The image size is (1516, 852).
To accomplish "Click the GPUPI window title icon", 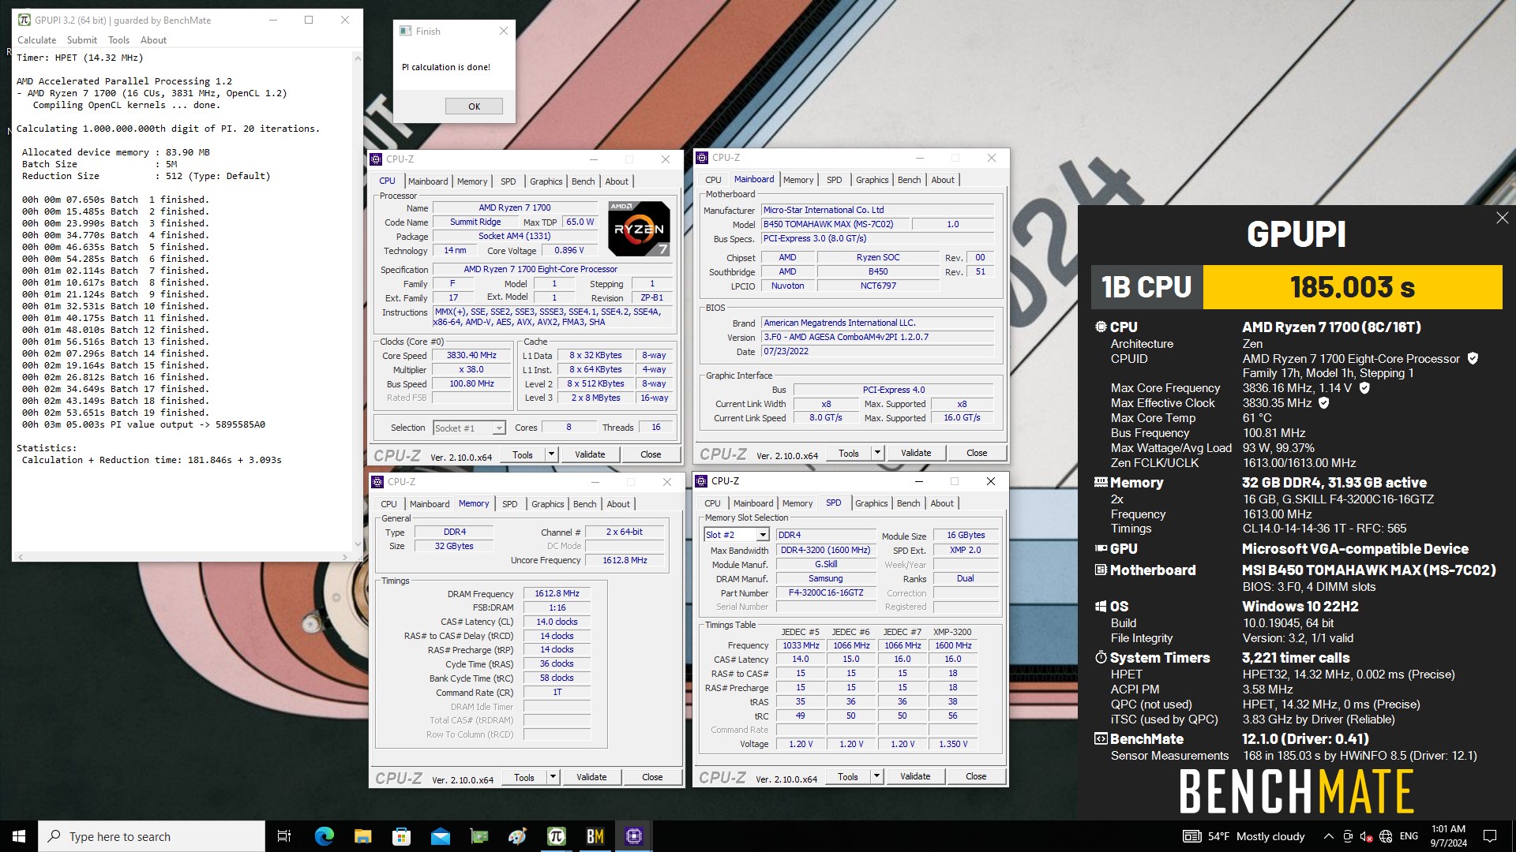I will (x=24, y=20).
